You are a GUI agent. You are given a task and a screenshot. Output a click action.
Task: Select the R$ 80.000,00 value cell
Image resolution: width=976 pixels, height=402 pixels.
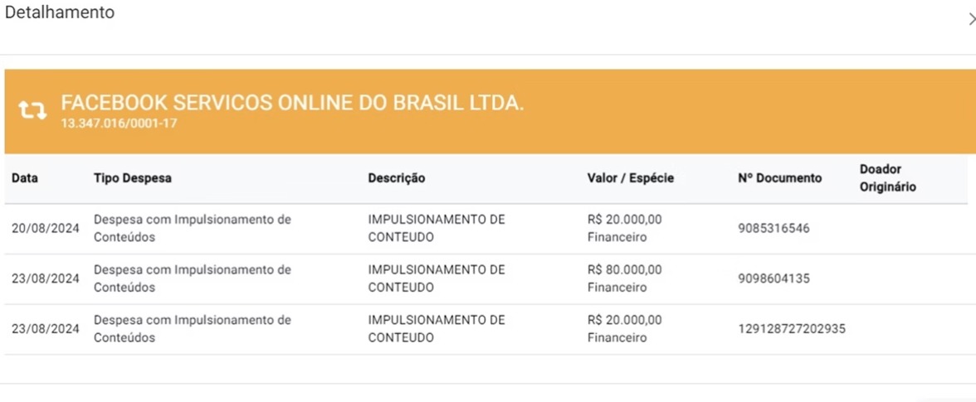[x=625, y=278]
